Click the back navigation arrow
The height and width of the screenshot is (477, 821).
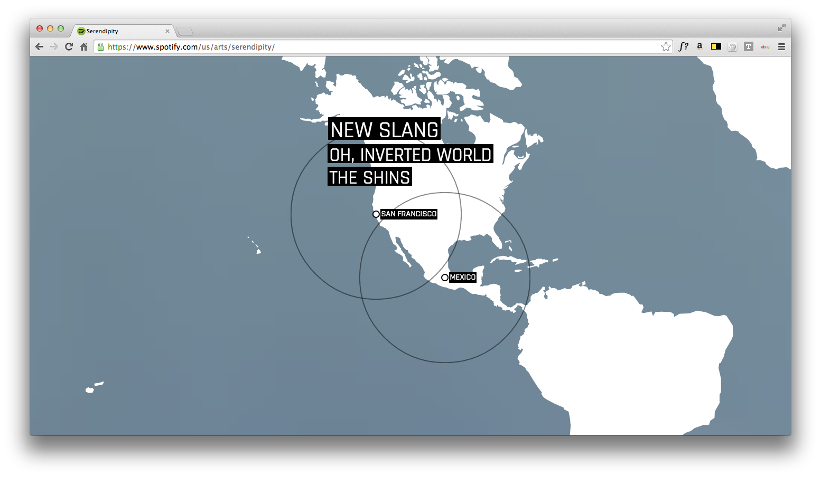(x=39, y=47)
